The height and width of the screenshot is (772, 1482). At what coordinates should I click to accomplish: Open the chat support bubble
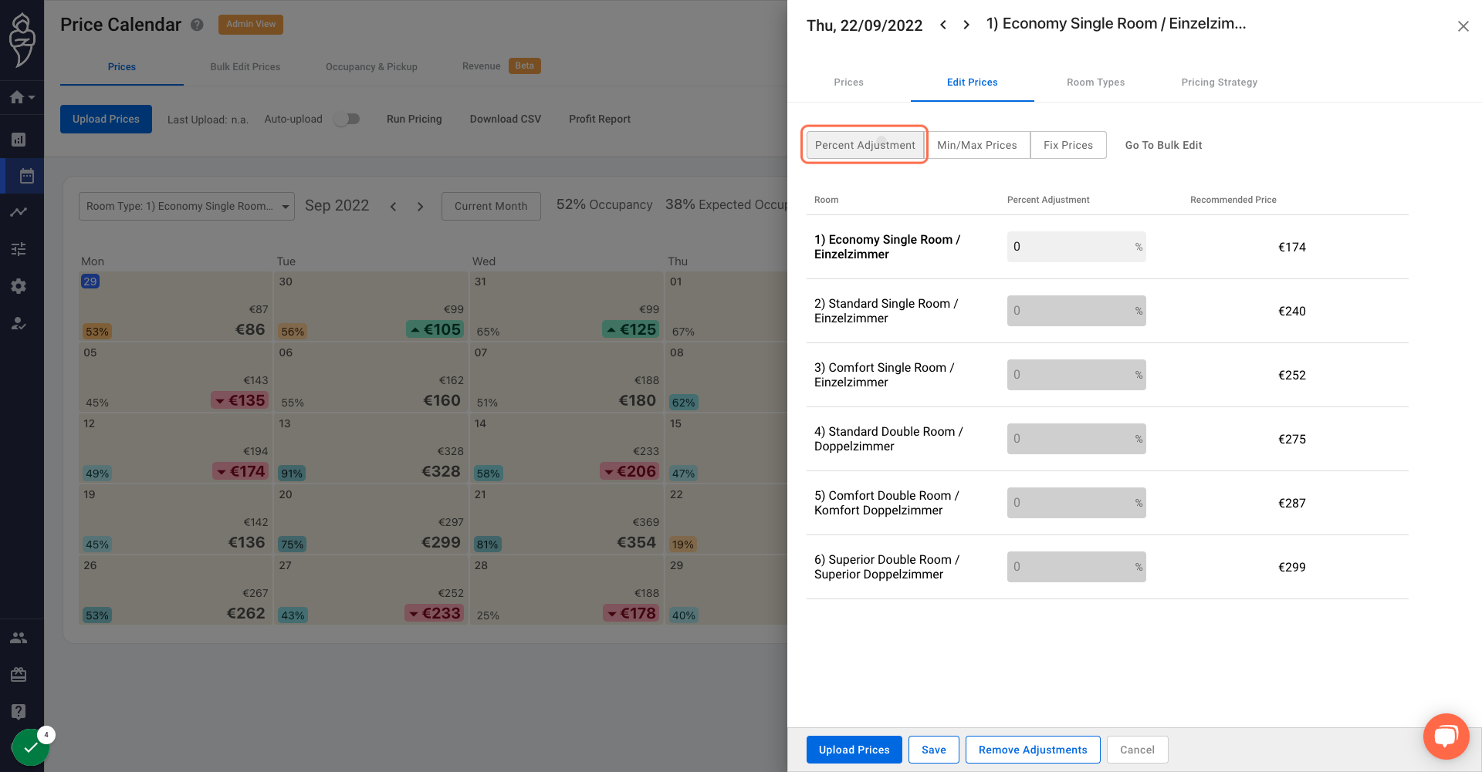[1446, 737]
